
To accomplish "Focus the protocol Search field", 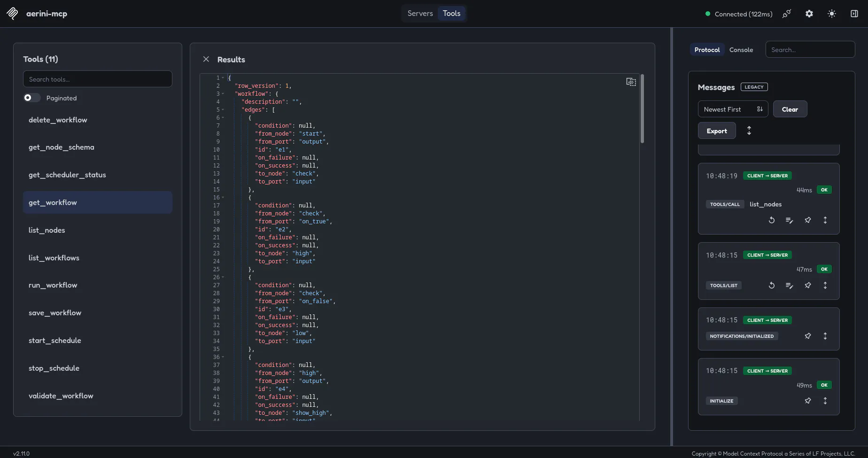I will (810, 50).
